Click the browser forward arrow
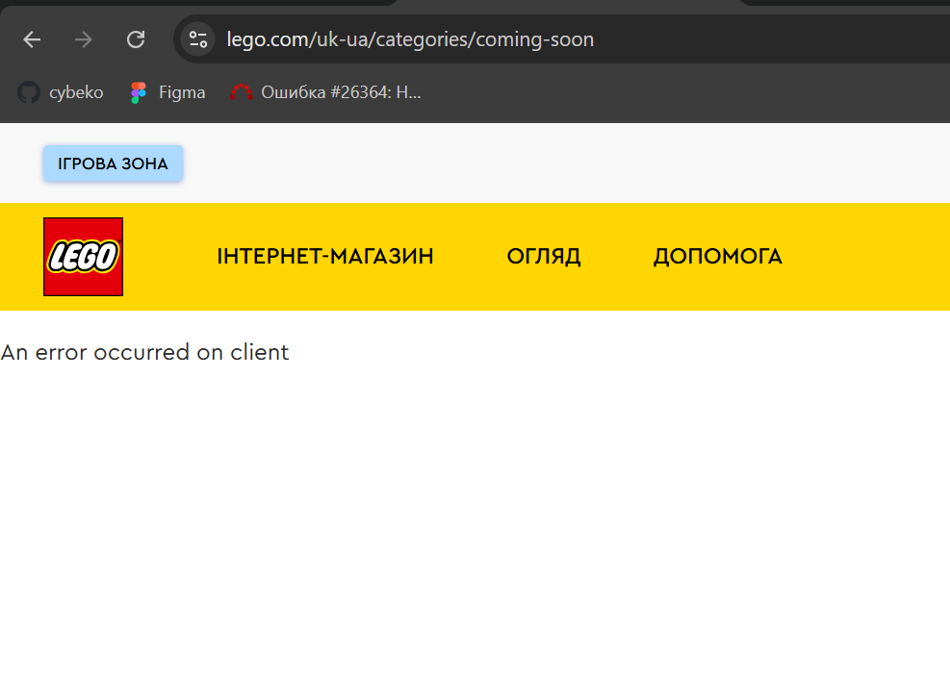This screenshot has height=679, width=950. 84,40
